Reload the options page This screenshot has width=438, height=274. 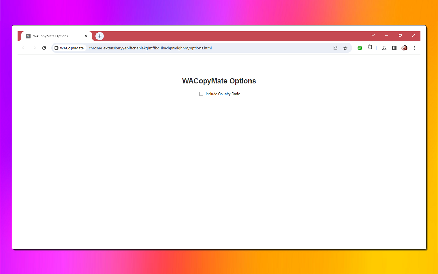coord(44,48)
